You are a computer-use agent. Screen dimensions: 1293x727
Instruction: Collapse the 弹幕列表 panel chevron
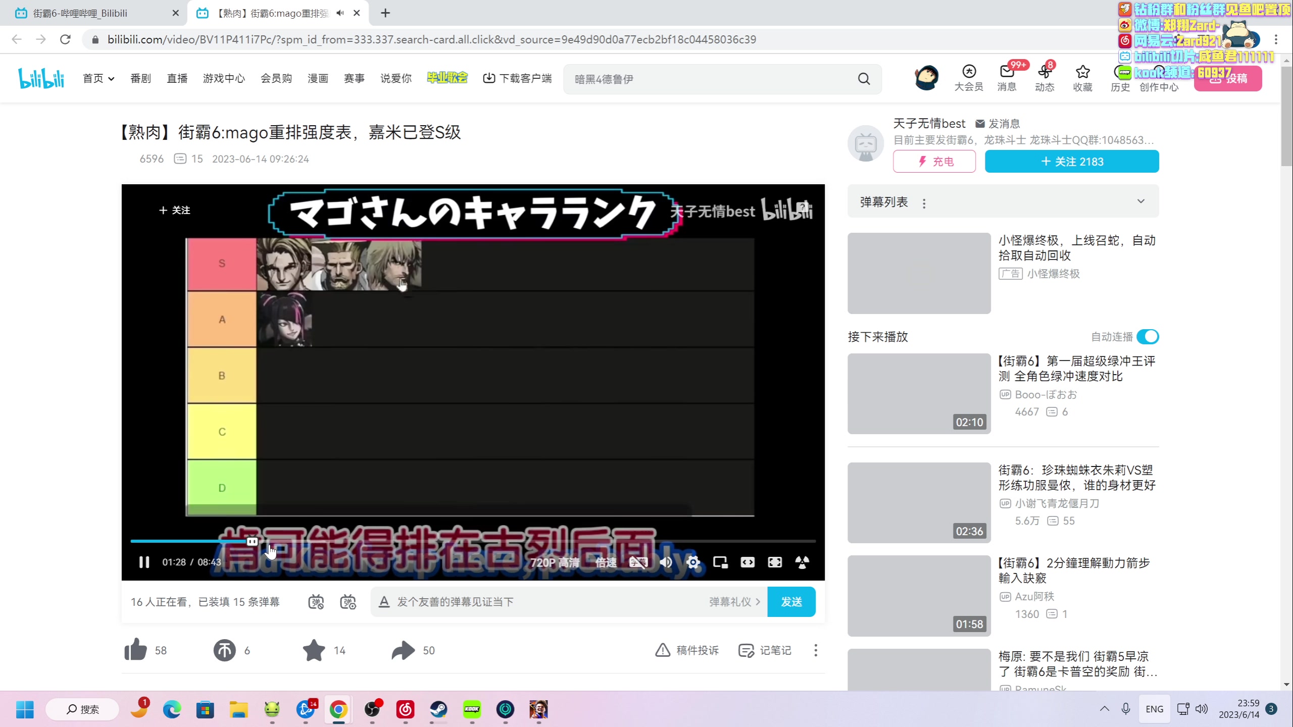[1141, 201]
